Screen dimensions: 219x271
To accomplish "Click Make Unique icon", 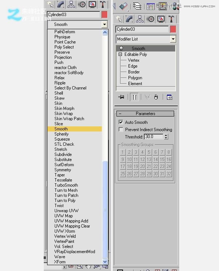I will [x=147, y=97].
